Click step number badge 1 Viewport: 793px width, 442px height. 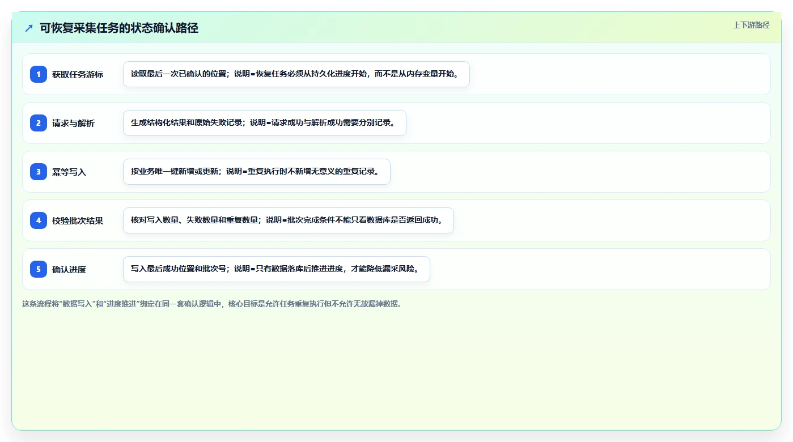39,74
